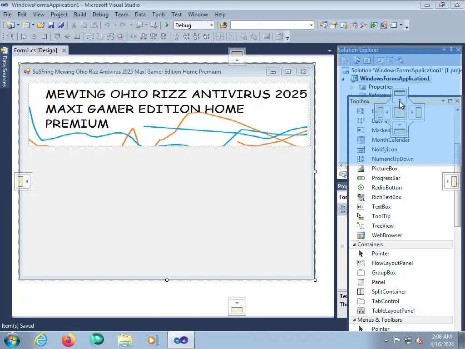Click the Open File folder icon
The height and width of the screenshot is (349, 465).
[x=40, y=25]
